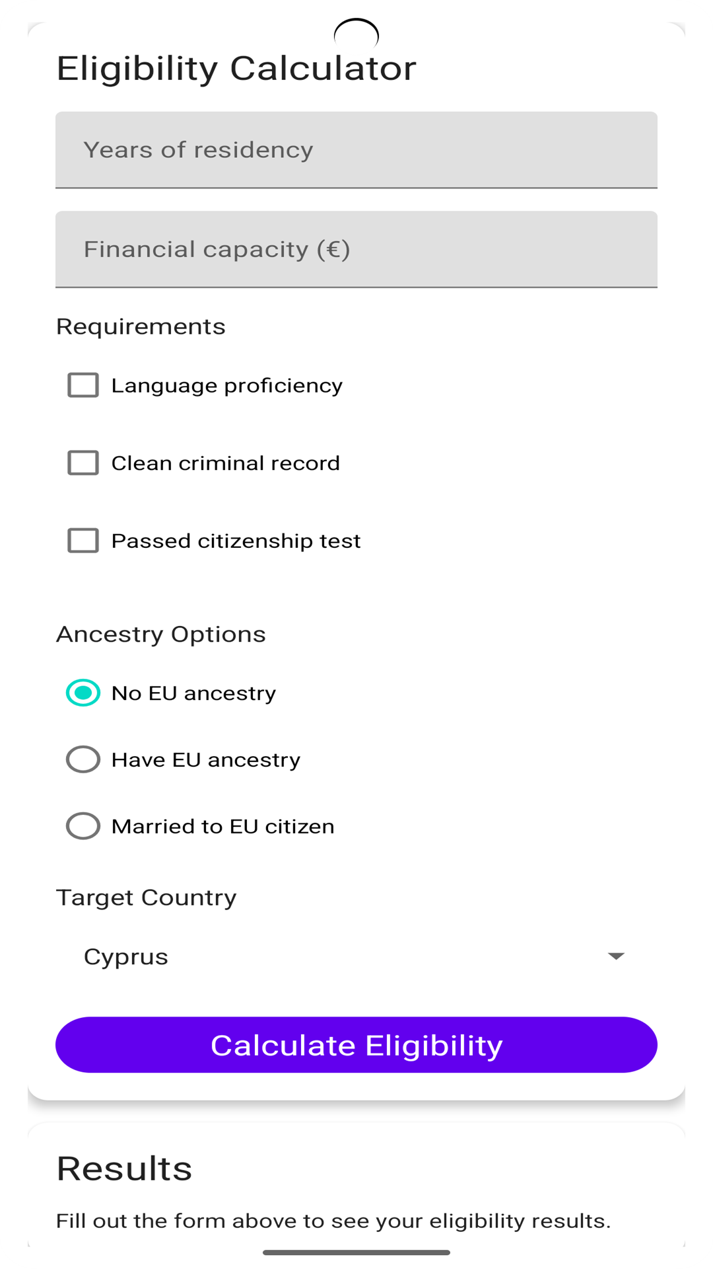This screenshot has height=1269, width=713.
Task: Choose the Have EU ancestry option
Action: [x=83, y=759]
